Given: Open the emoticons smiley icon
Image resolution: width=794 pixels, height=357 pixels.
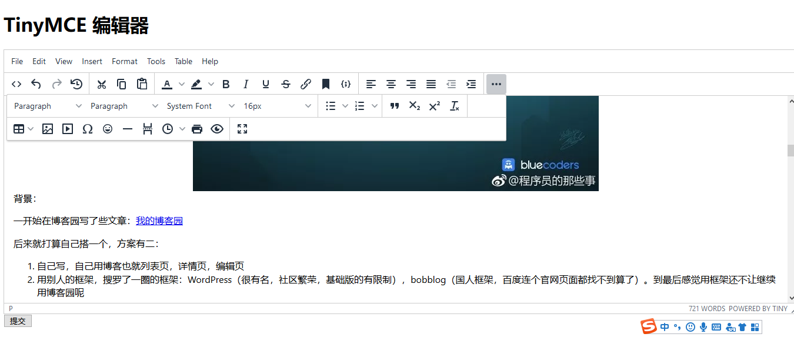Looking at the screenshot, I should 108,129.
